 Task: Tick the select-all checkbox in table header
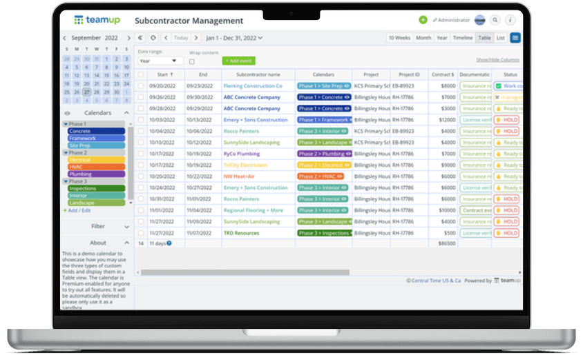(141, 74)
